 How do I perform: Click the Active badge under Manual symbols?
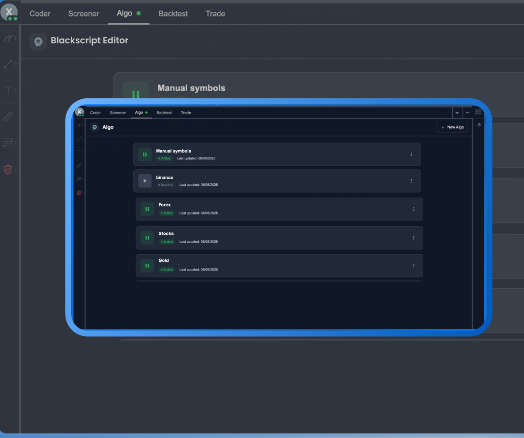(164, 158)
